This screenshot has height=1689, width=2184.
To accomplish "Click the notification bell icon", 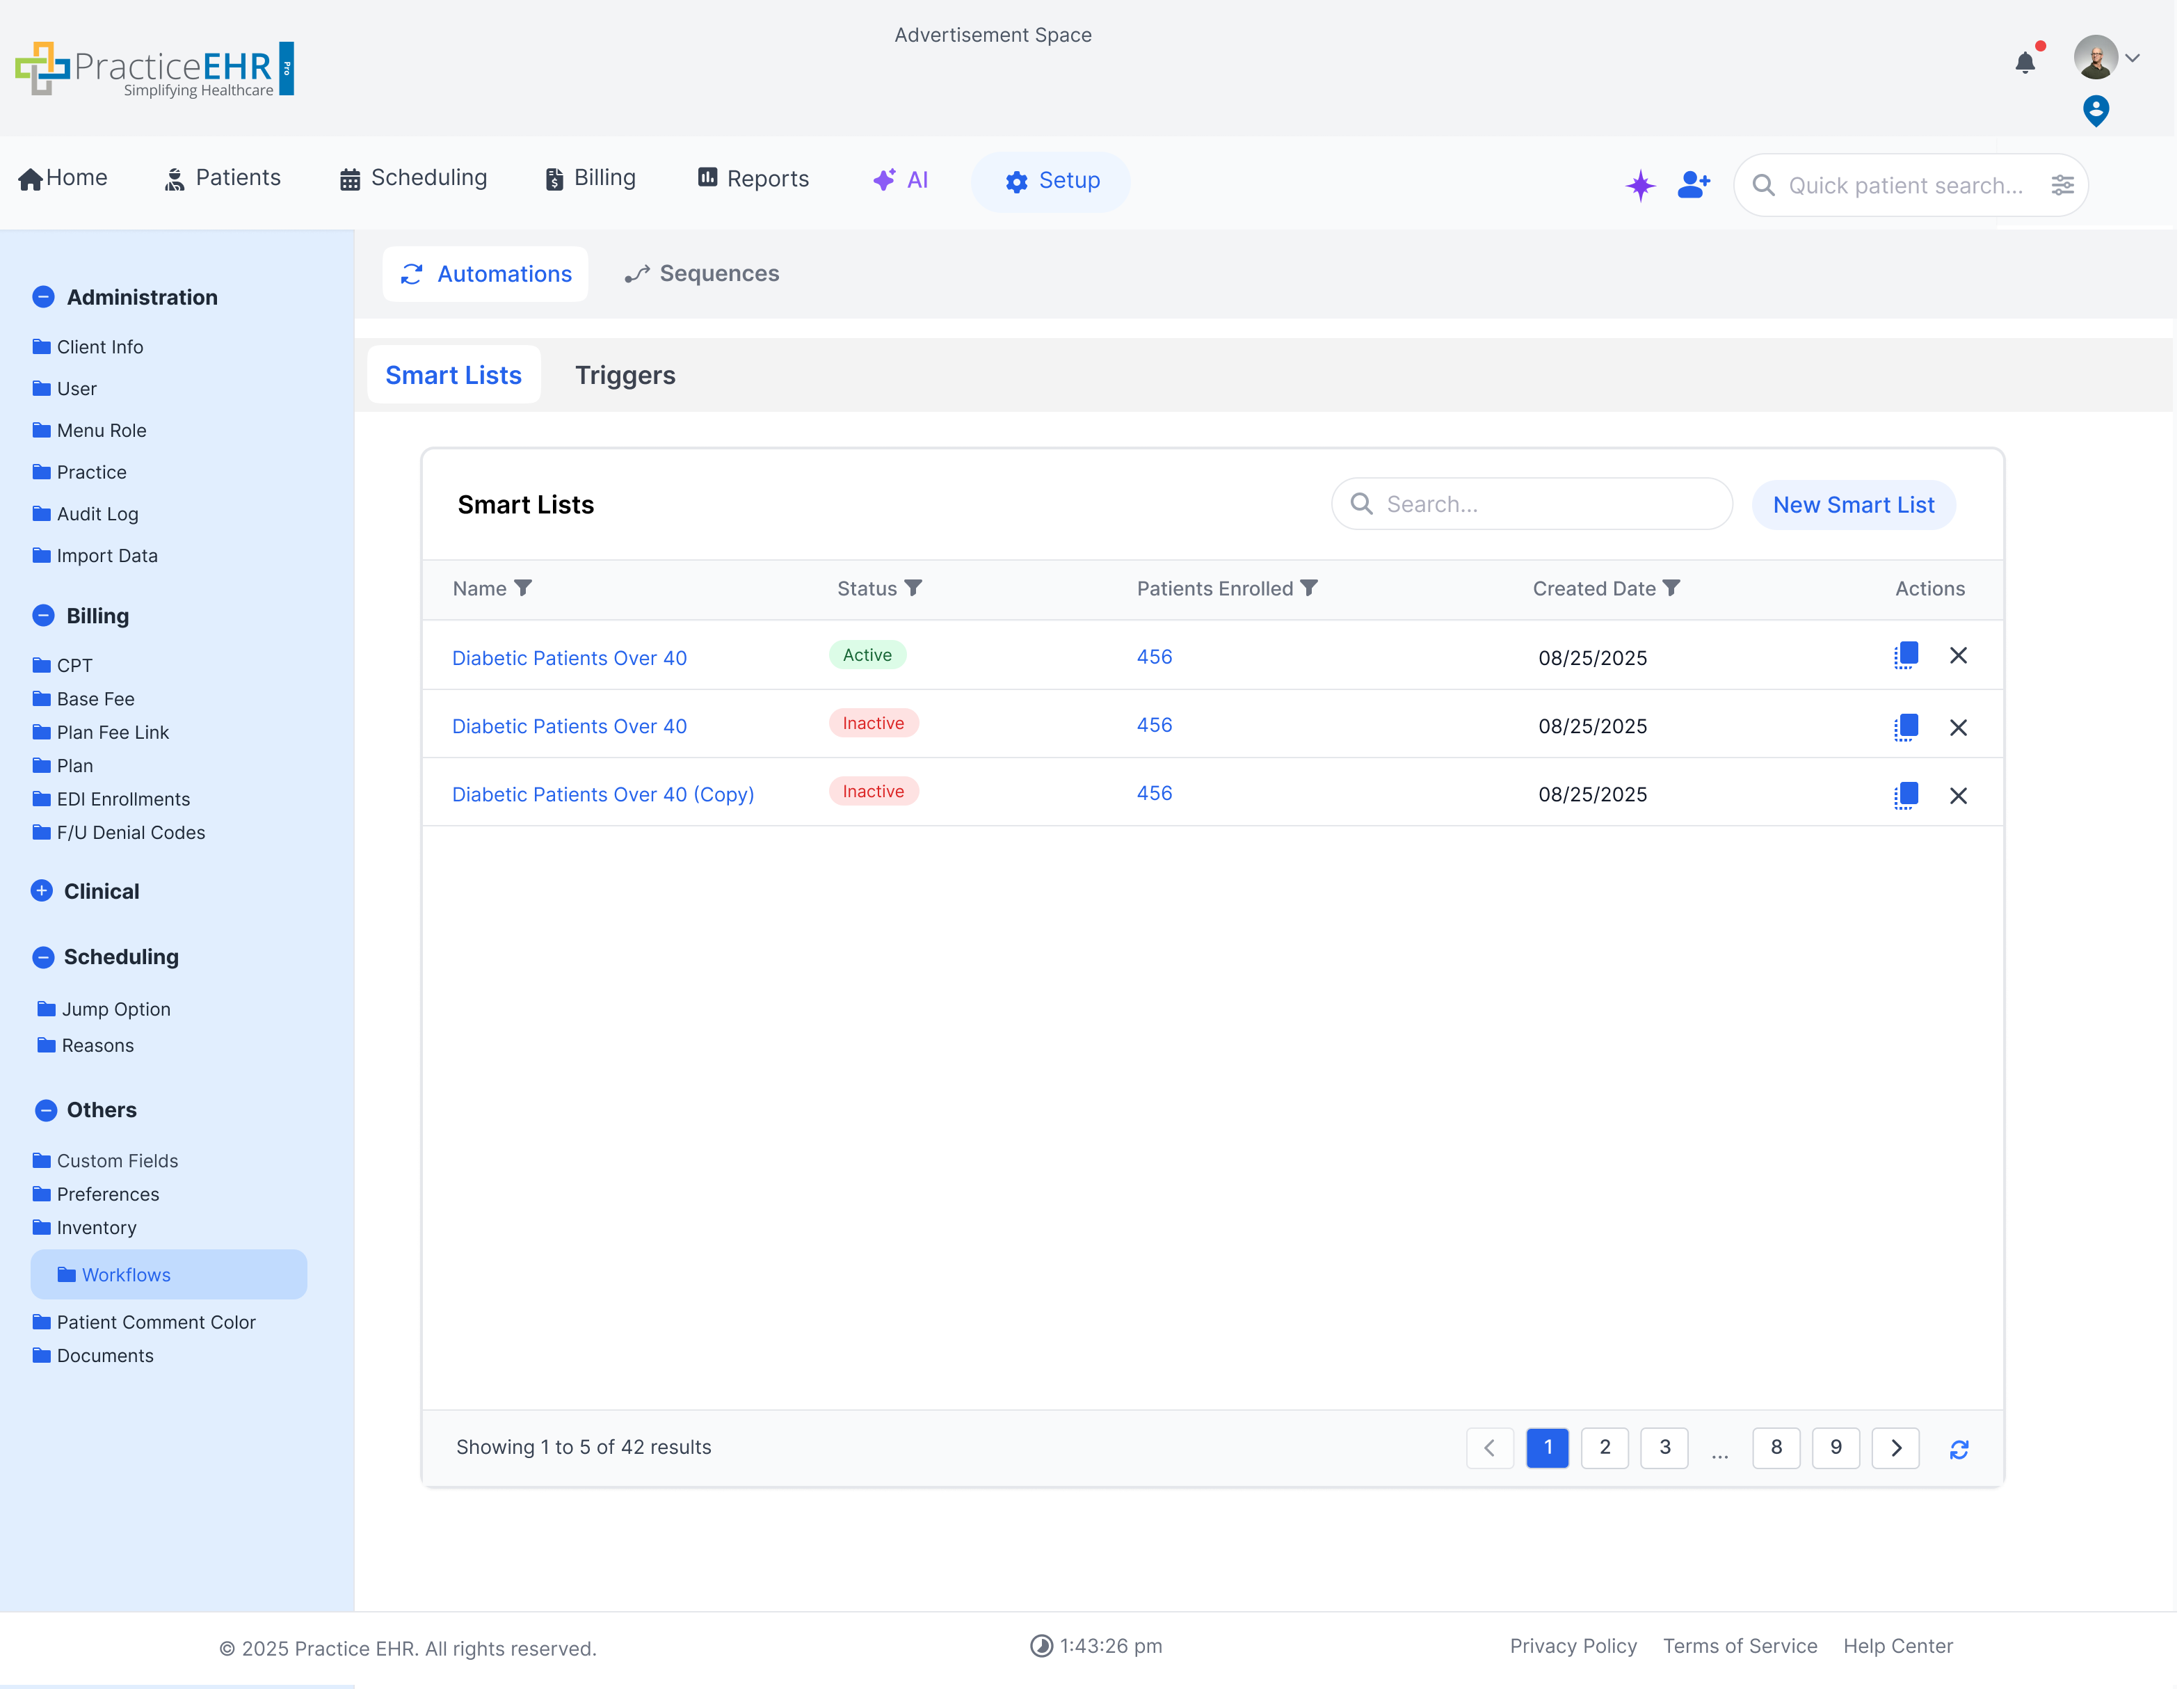I will coord(2026,63).
